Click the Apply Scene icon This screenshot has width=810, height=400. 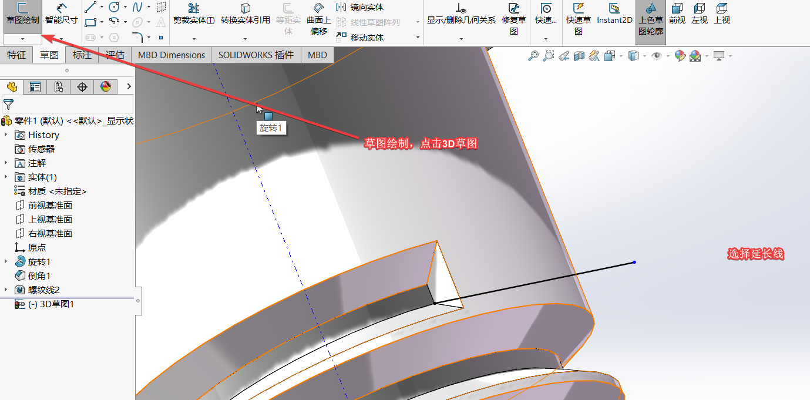695,56
